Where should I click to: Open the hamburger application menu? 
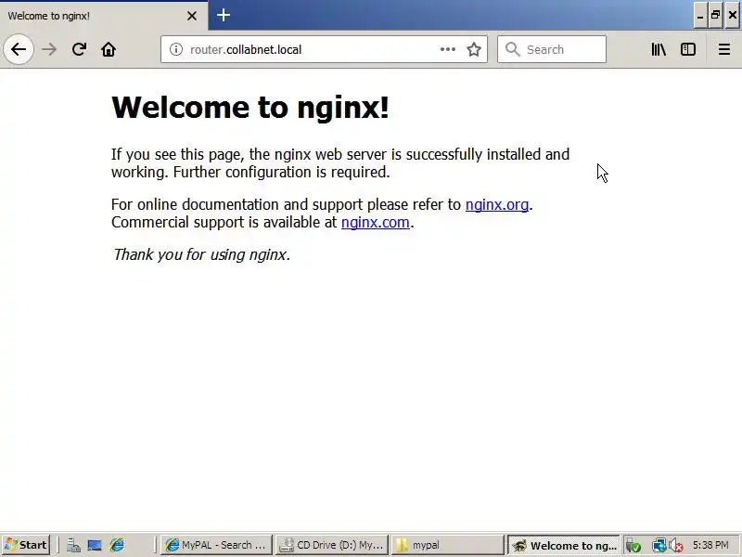pyautogui.click(x=724, y=49)
